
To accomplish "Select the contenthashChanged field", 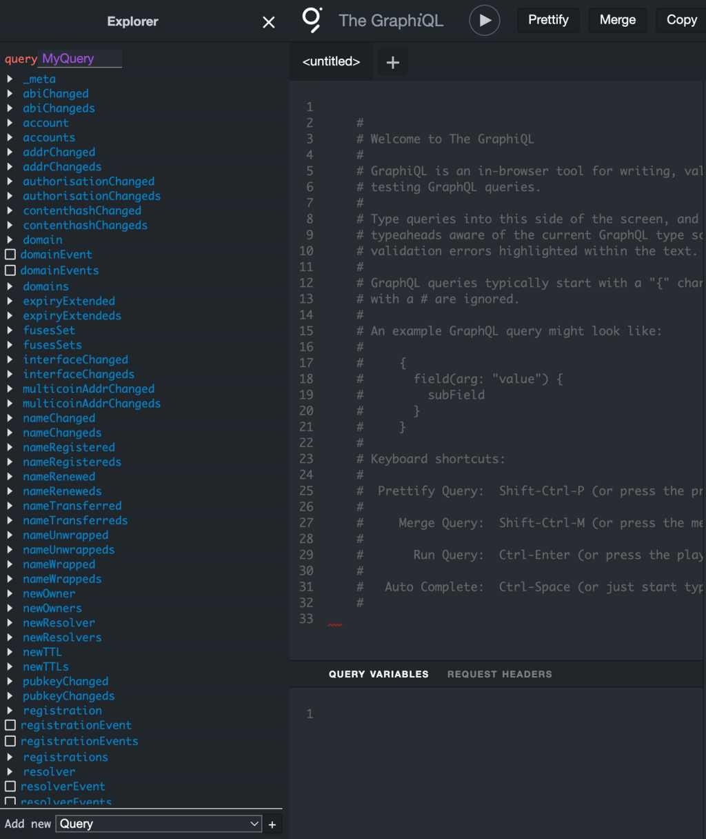I will [82, 211].
